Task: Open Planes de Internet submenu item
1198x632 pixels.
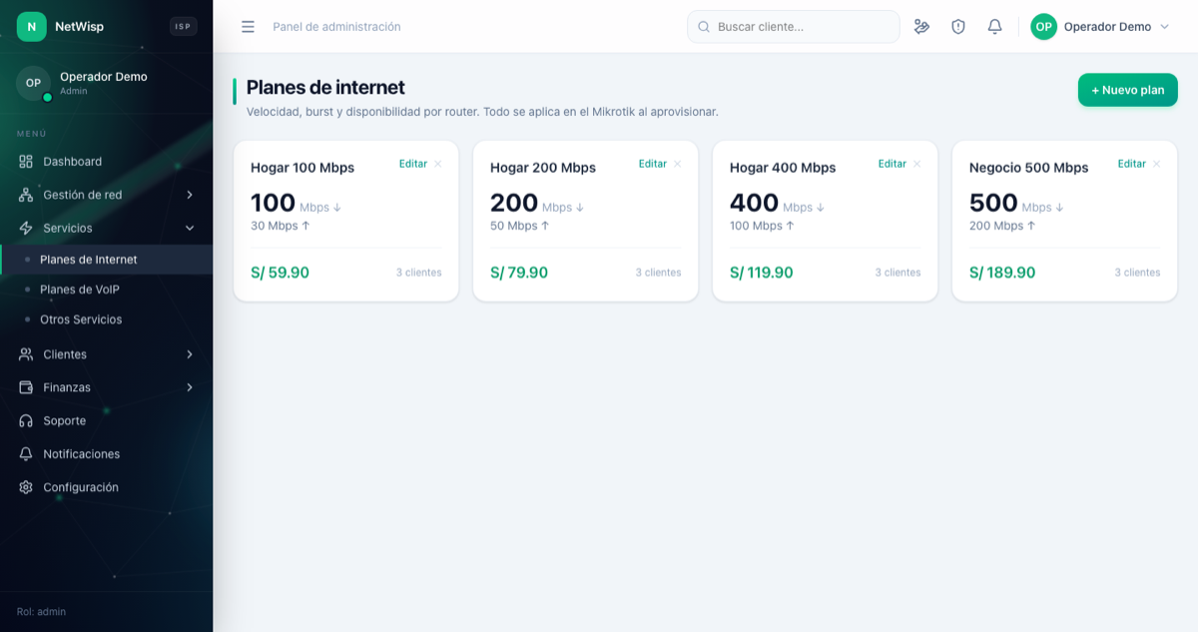Action: tap(106, 260)
